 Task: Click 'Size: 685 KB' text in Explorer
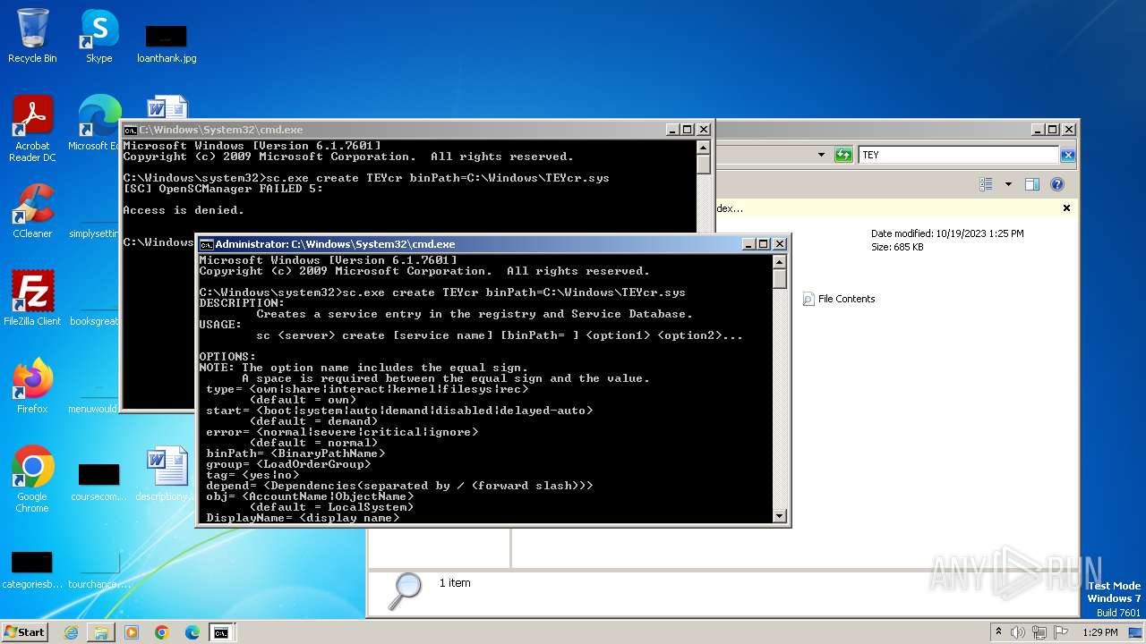tap(897, 247)
